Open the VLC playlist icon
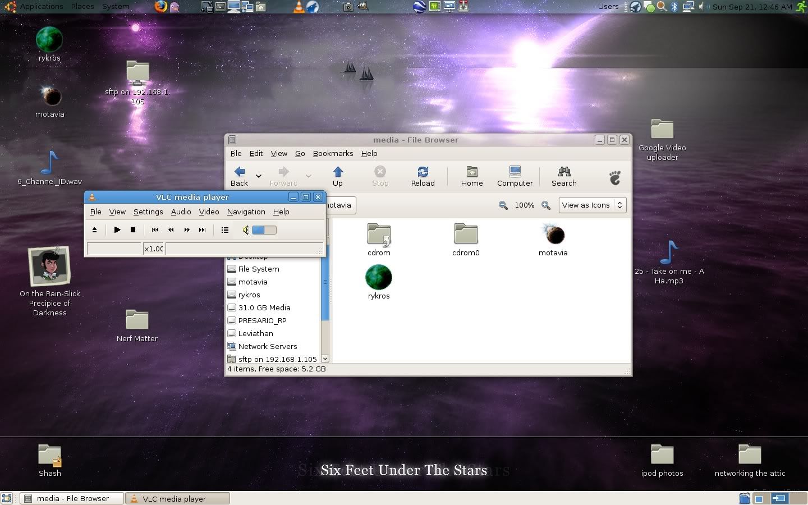Viewport: 808px width, 505px height. pyautogui.click(x=225, y=229)
